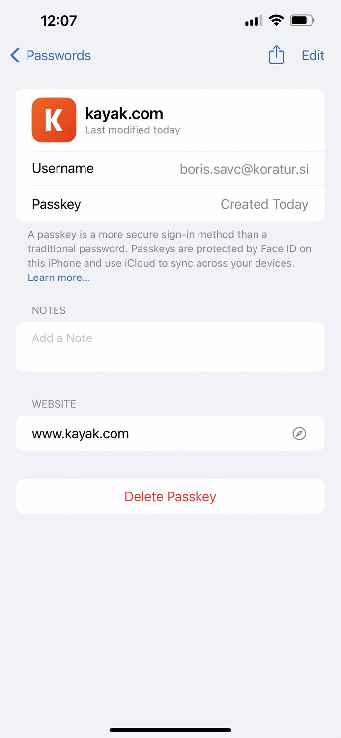This screenshot has height=738, width=341.
Task: Open the Learn more… link
Action: 59,277
